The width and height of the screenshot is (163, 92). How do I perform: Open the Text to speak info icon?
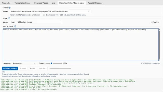click(x=15, y=26)
